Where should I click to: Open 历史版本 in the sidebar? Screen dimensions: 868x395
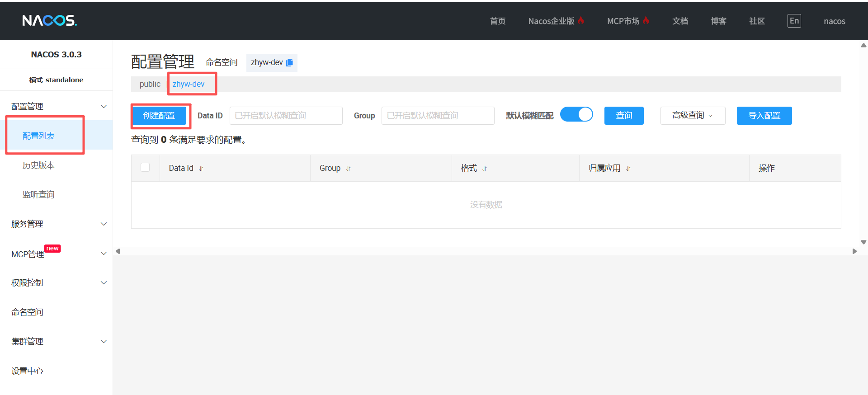pyautogui.click(x=38, y=165)
